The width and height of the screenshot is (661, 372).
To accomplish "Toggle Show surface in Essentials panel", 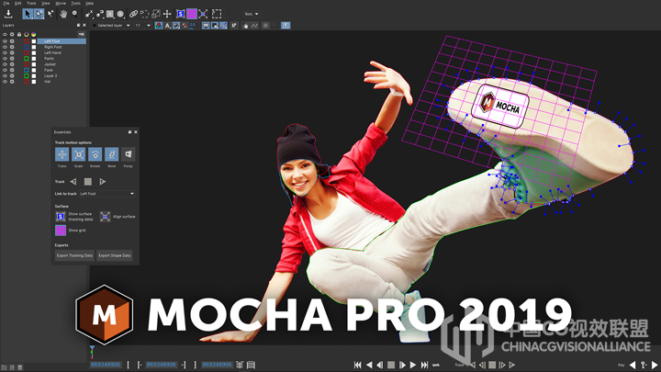I will (x=61, y=217).
